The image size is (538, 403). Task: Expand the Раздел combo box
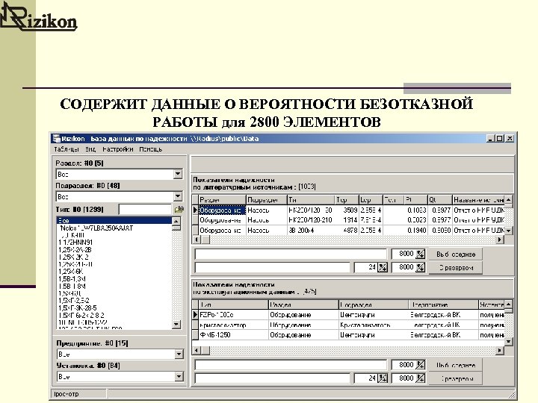[x=178, y=174]
